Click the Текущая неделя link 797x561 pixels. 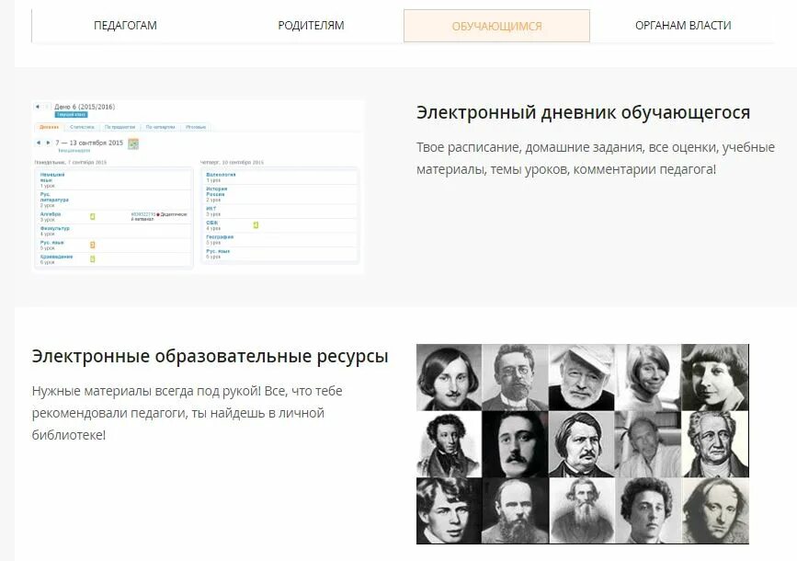[72, 150]
